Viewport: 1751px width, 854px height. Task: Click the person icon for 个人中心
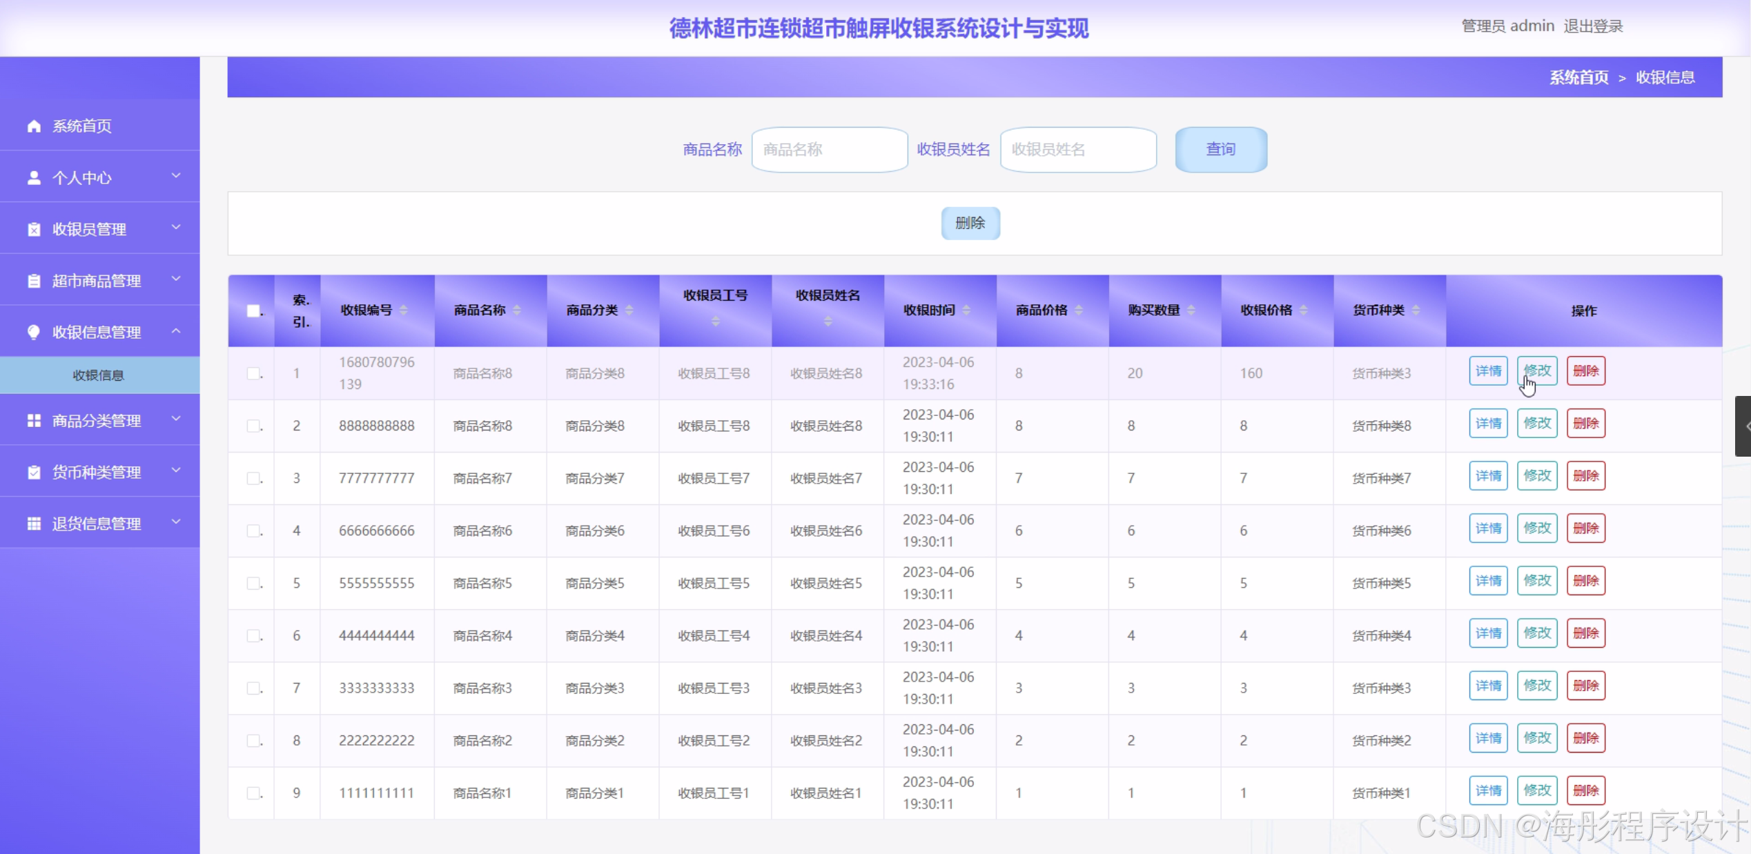(x=34, y=178)
